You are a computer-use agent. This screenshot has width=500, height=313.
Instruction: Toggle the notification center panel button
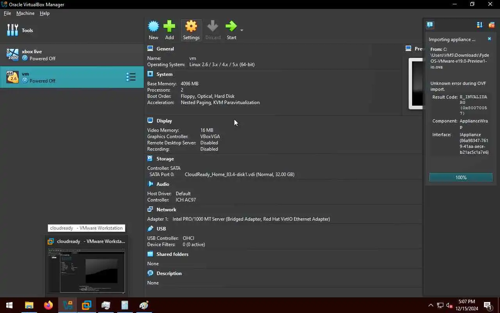[x=430, y=25]
